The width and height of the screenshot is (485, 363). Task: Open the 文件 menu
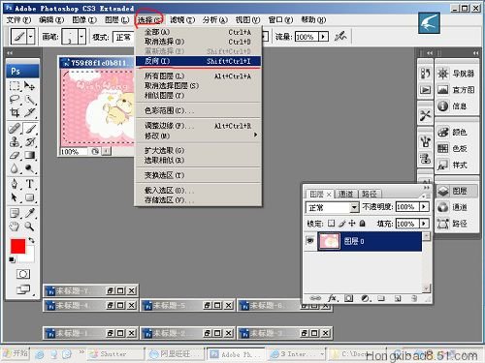[18, 20]
